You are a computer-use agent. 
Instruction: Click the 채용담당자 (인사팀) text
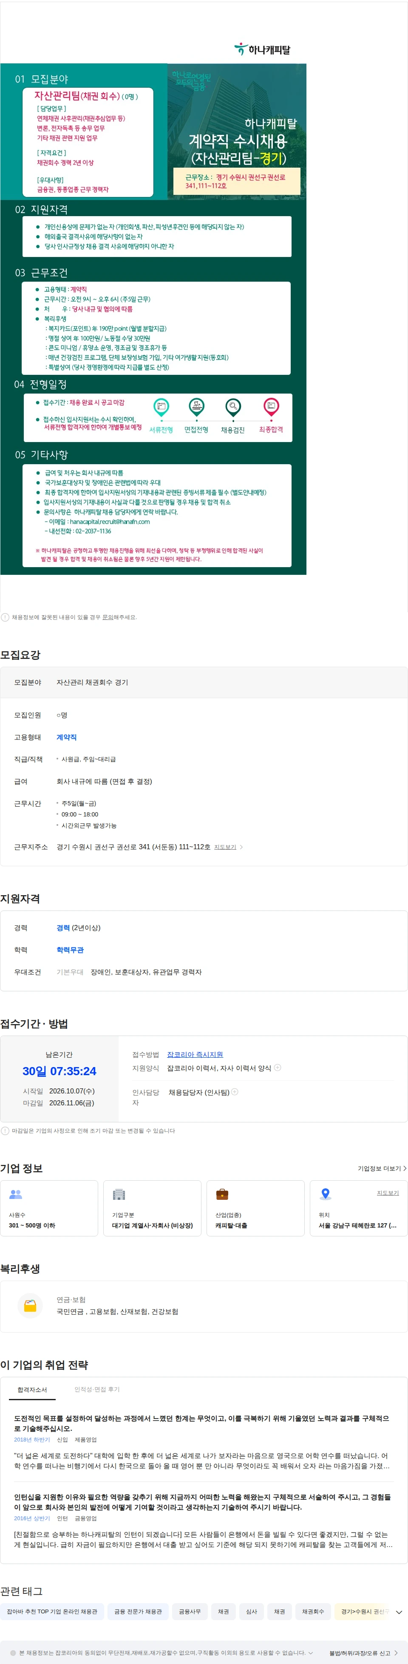point(199,1092)
